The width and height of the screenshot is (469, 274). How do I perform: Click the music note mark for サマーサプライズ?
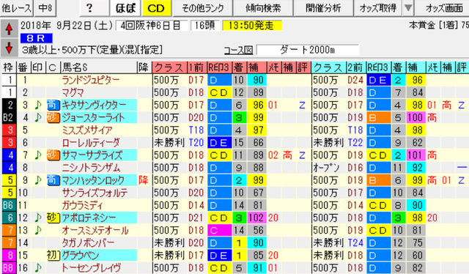[38, 155]
